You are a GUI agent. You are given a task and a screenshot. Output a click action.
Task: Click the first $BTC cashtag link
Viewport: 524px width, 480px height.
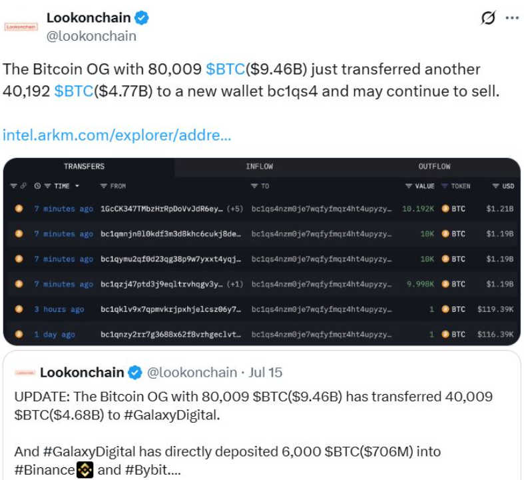pyautogui.click(x=226, y=69)
